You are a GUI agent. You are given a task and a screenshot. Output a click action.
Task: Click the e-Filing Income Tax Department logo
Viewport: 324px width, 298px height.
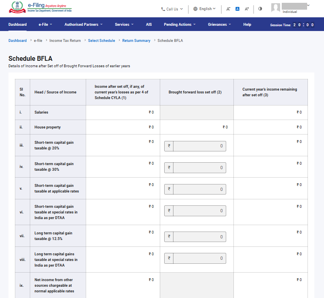[40, 7]
